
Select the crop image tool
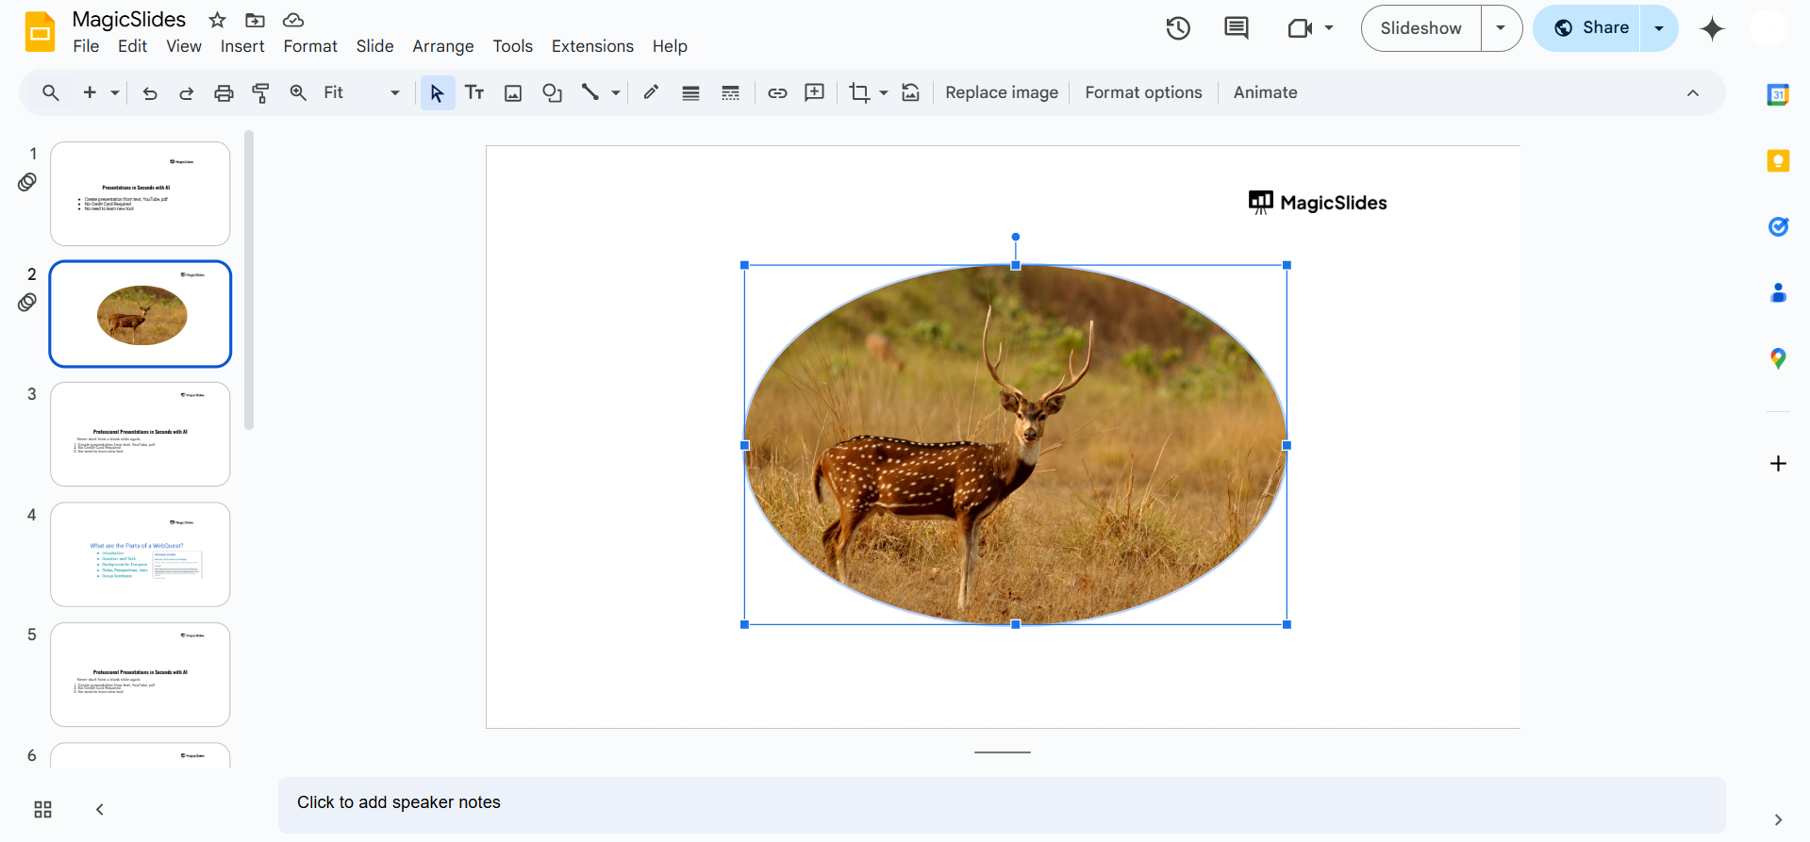(858, 92)
